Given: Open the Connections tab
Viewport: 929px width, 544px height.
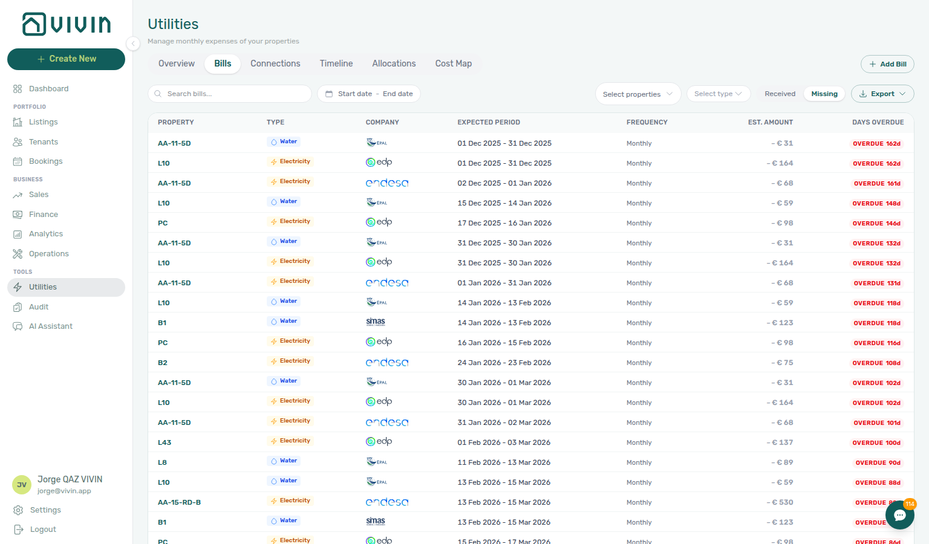Looking at the screenshot, I should [x=275, y=63].
